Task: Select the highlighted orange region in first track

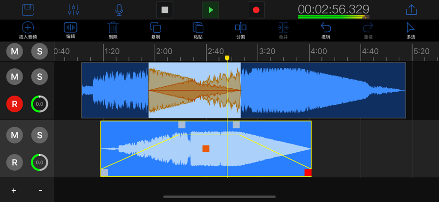Action: pyautogui.click(x=195, y=90)
